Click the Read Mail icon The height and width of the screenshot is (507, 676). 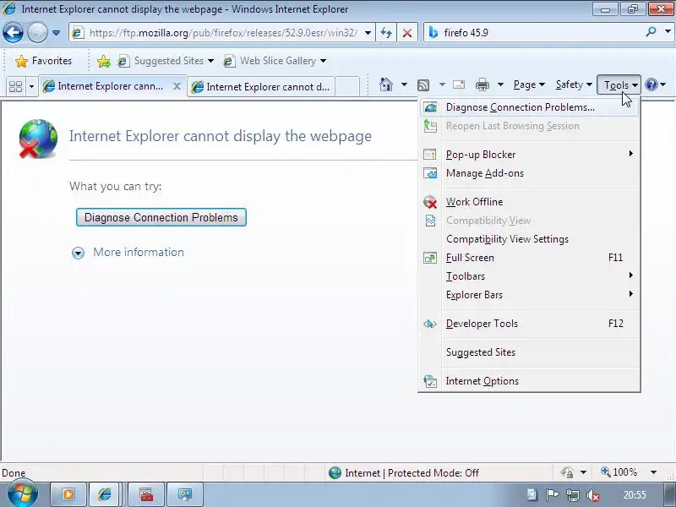(x=459, y=85)
